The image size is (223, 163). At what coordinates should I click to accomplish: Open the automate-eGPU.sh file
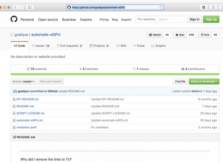(30, 120)
